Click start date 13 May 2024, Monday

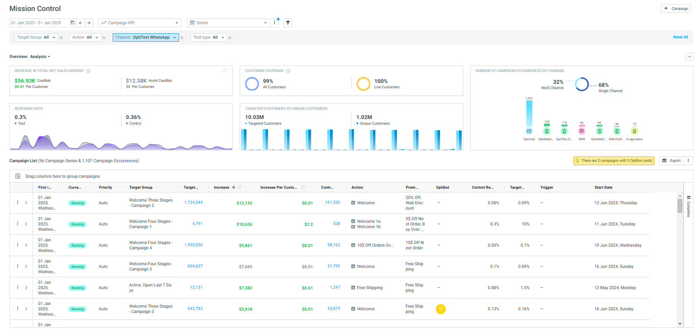(x=615, y=288)
